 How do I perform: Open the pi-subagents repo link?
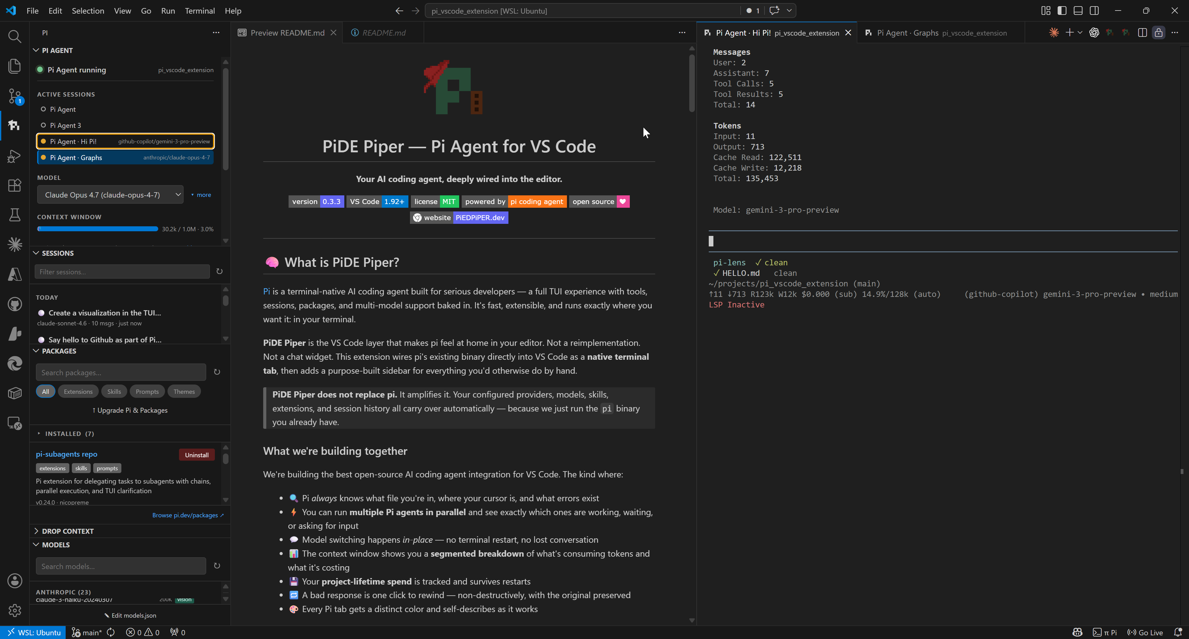click(67, 454)
